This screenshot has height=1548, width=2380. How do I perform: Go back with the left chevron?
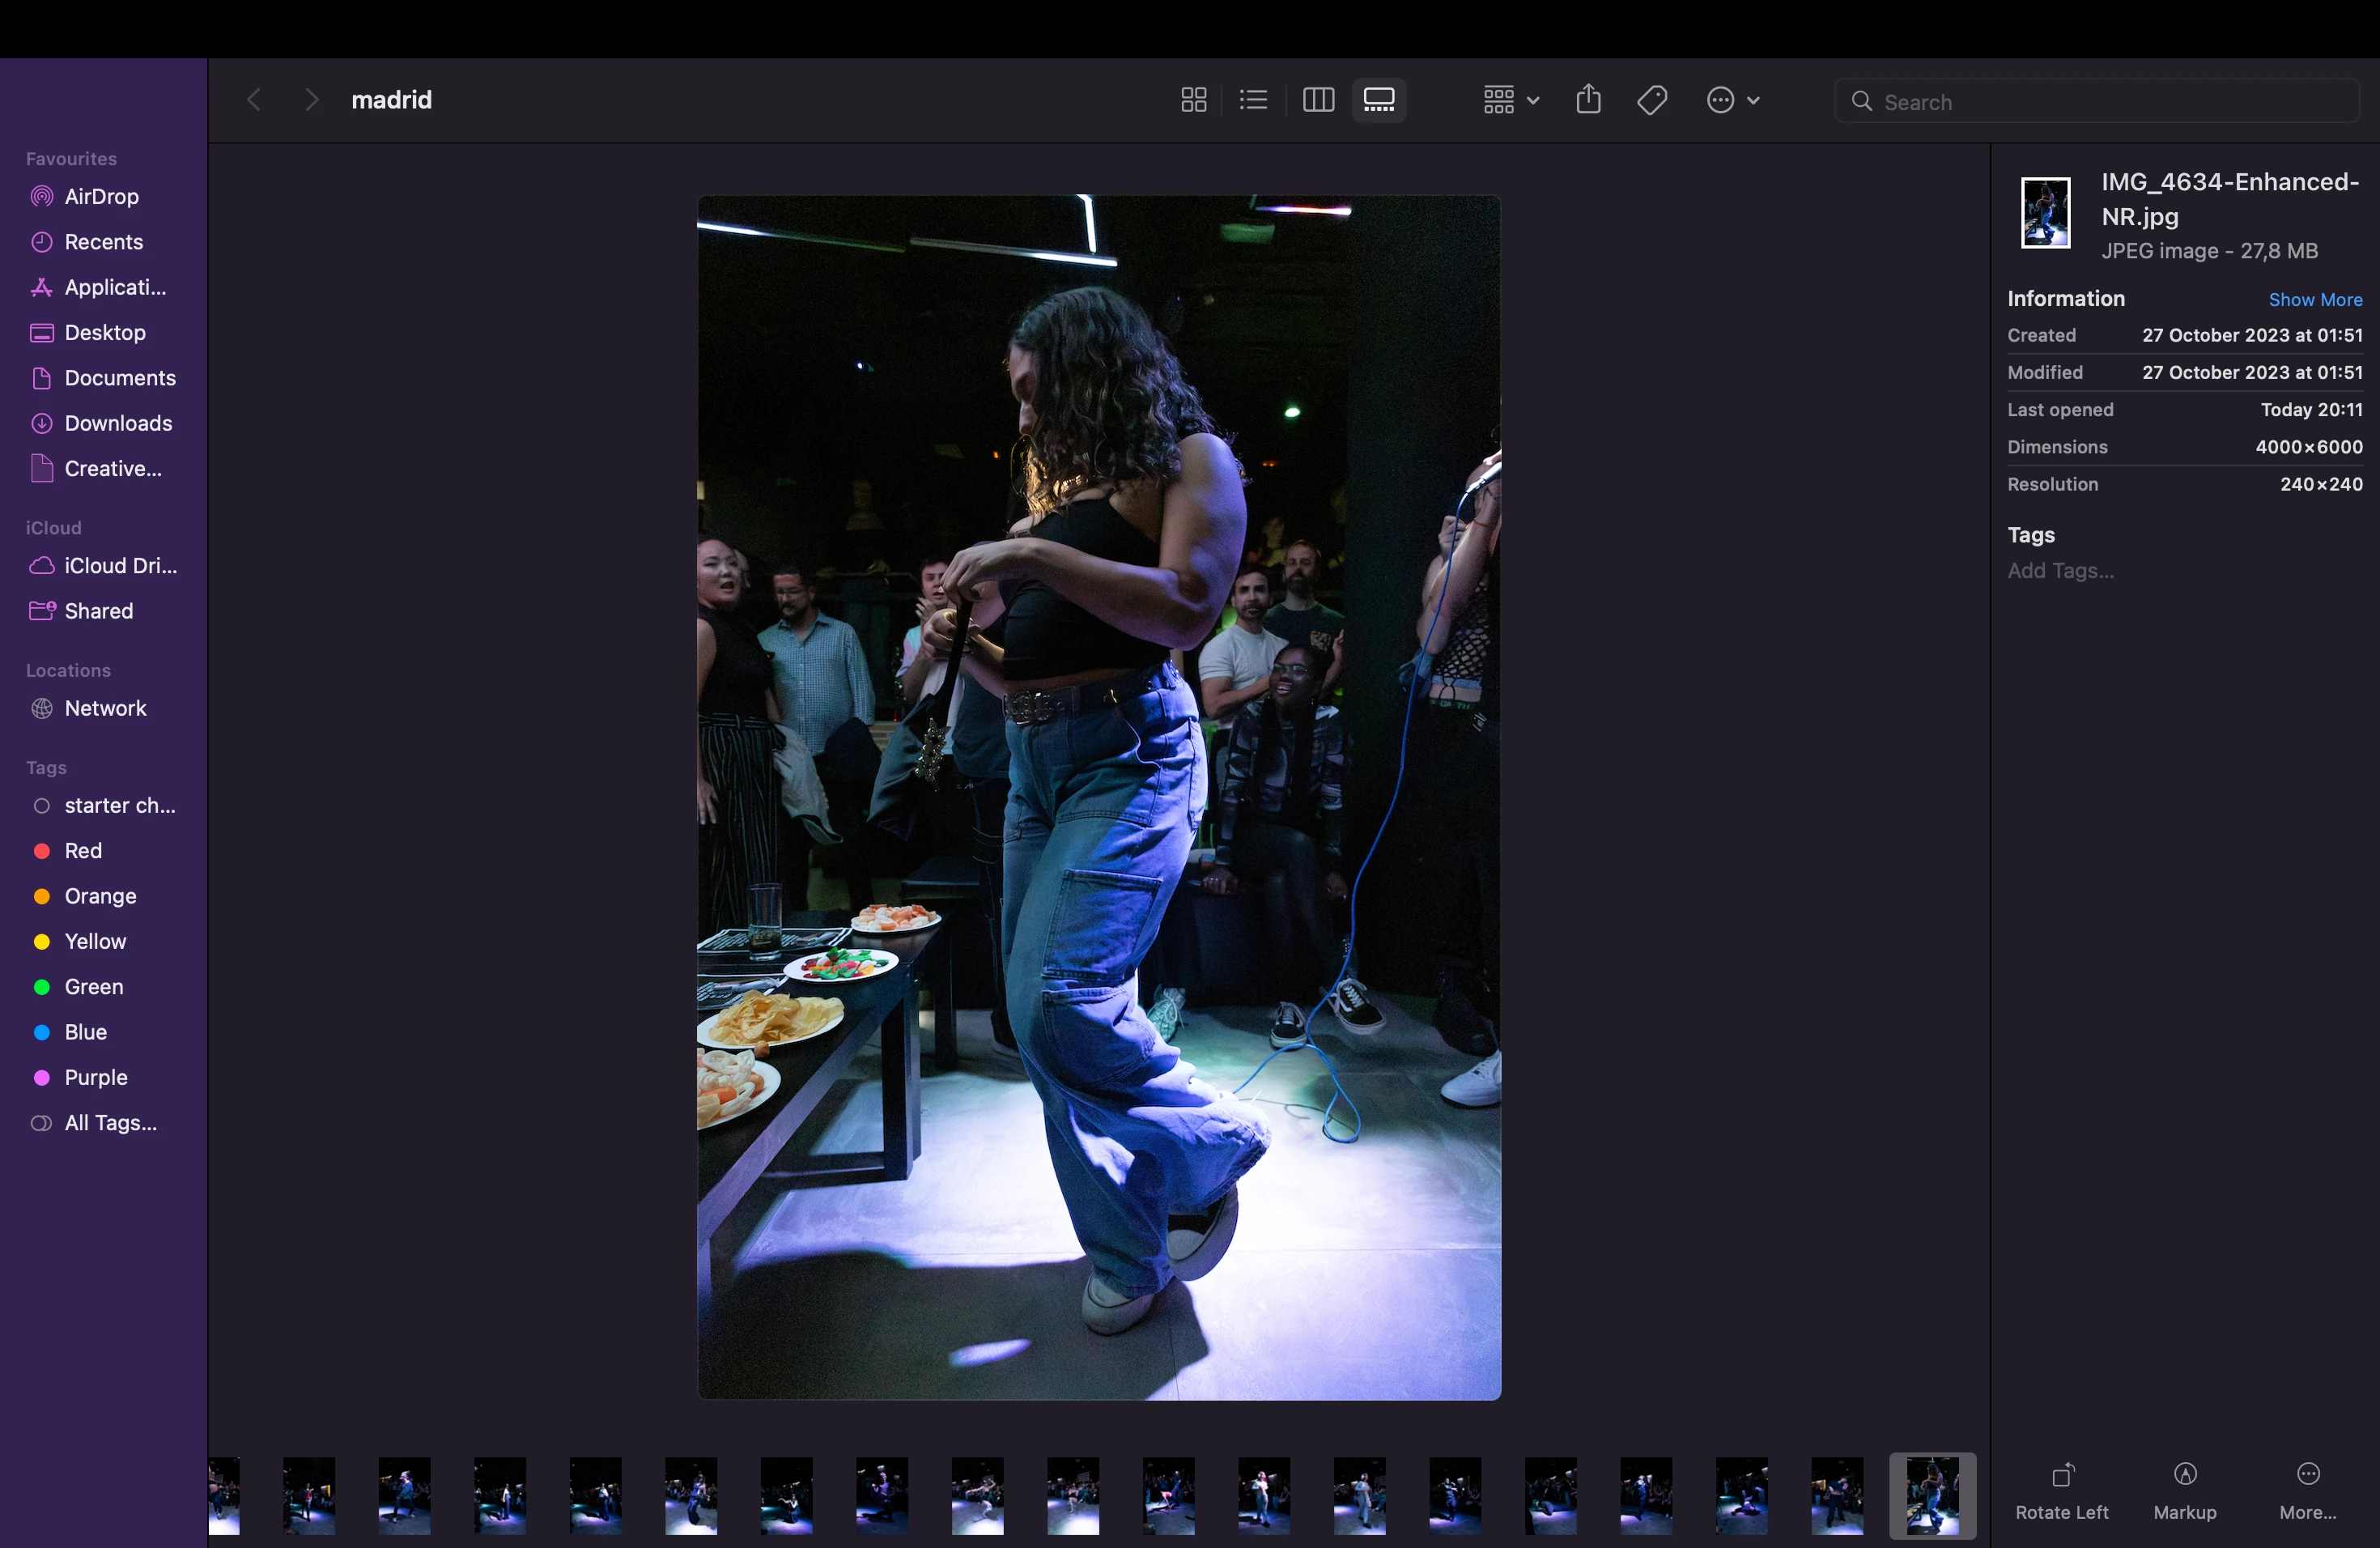pos(254,100)
